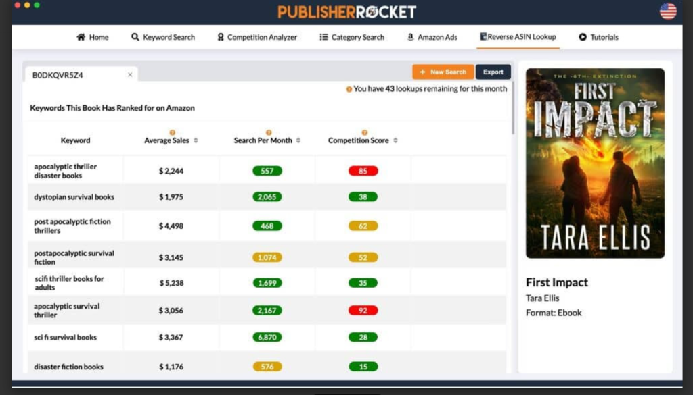Open the US flag marketplace selector

pyautogui.click(x=668, y=11)
